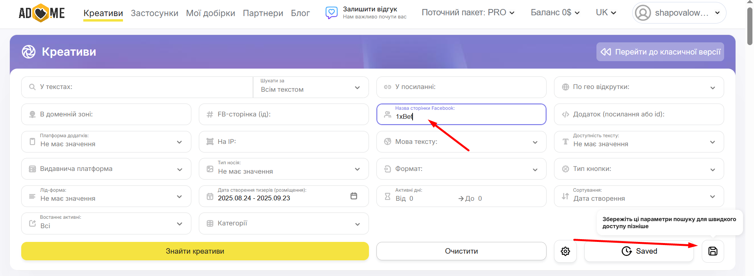The image size is (754, 276).
Task: Open calendar icon in creation date field
Action: (x=354, y=196)
